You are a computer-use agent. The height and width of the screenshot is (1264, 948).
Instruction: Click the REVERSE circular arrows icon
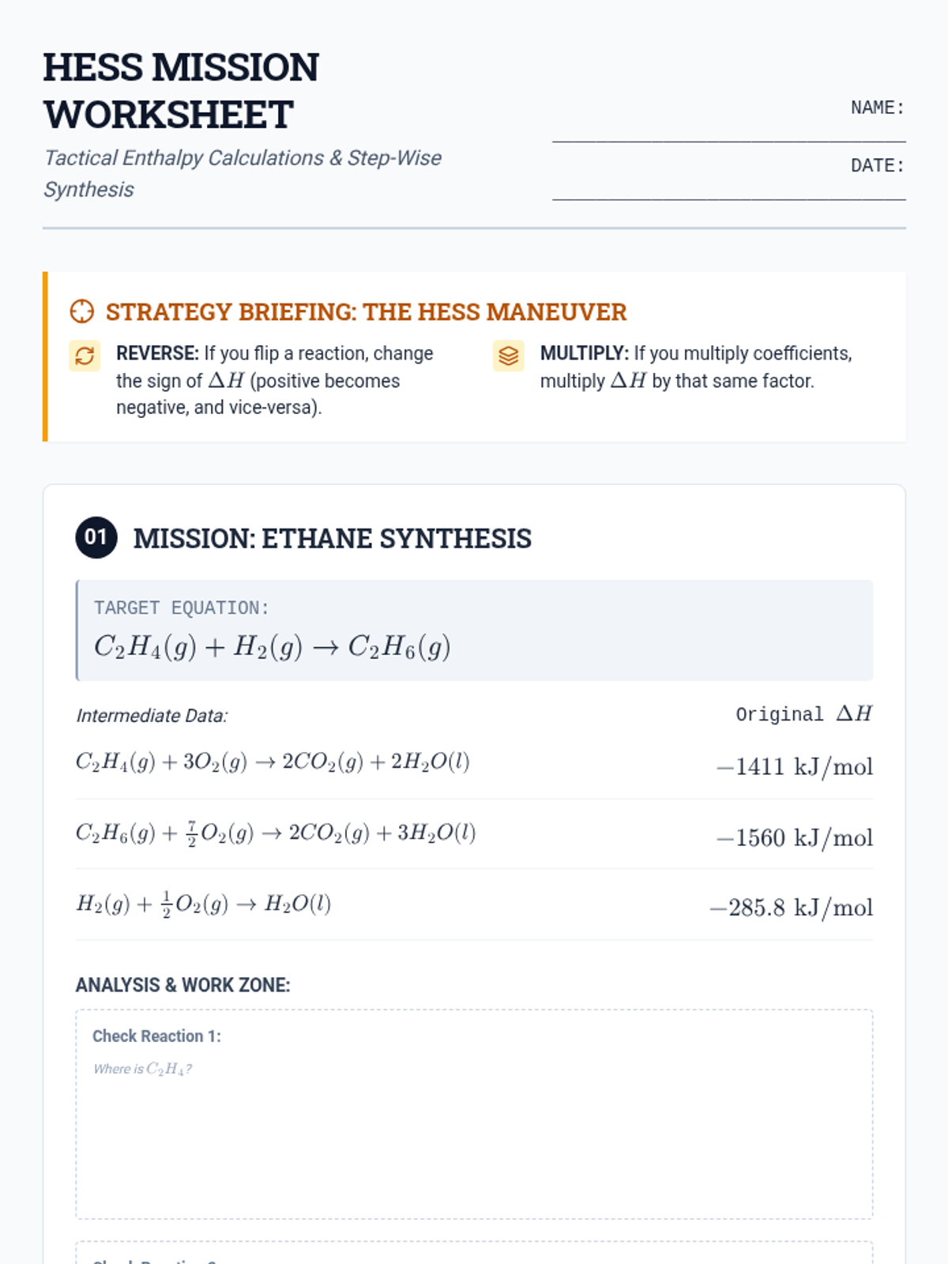pos(85,355)
